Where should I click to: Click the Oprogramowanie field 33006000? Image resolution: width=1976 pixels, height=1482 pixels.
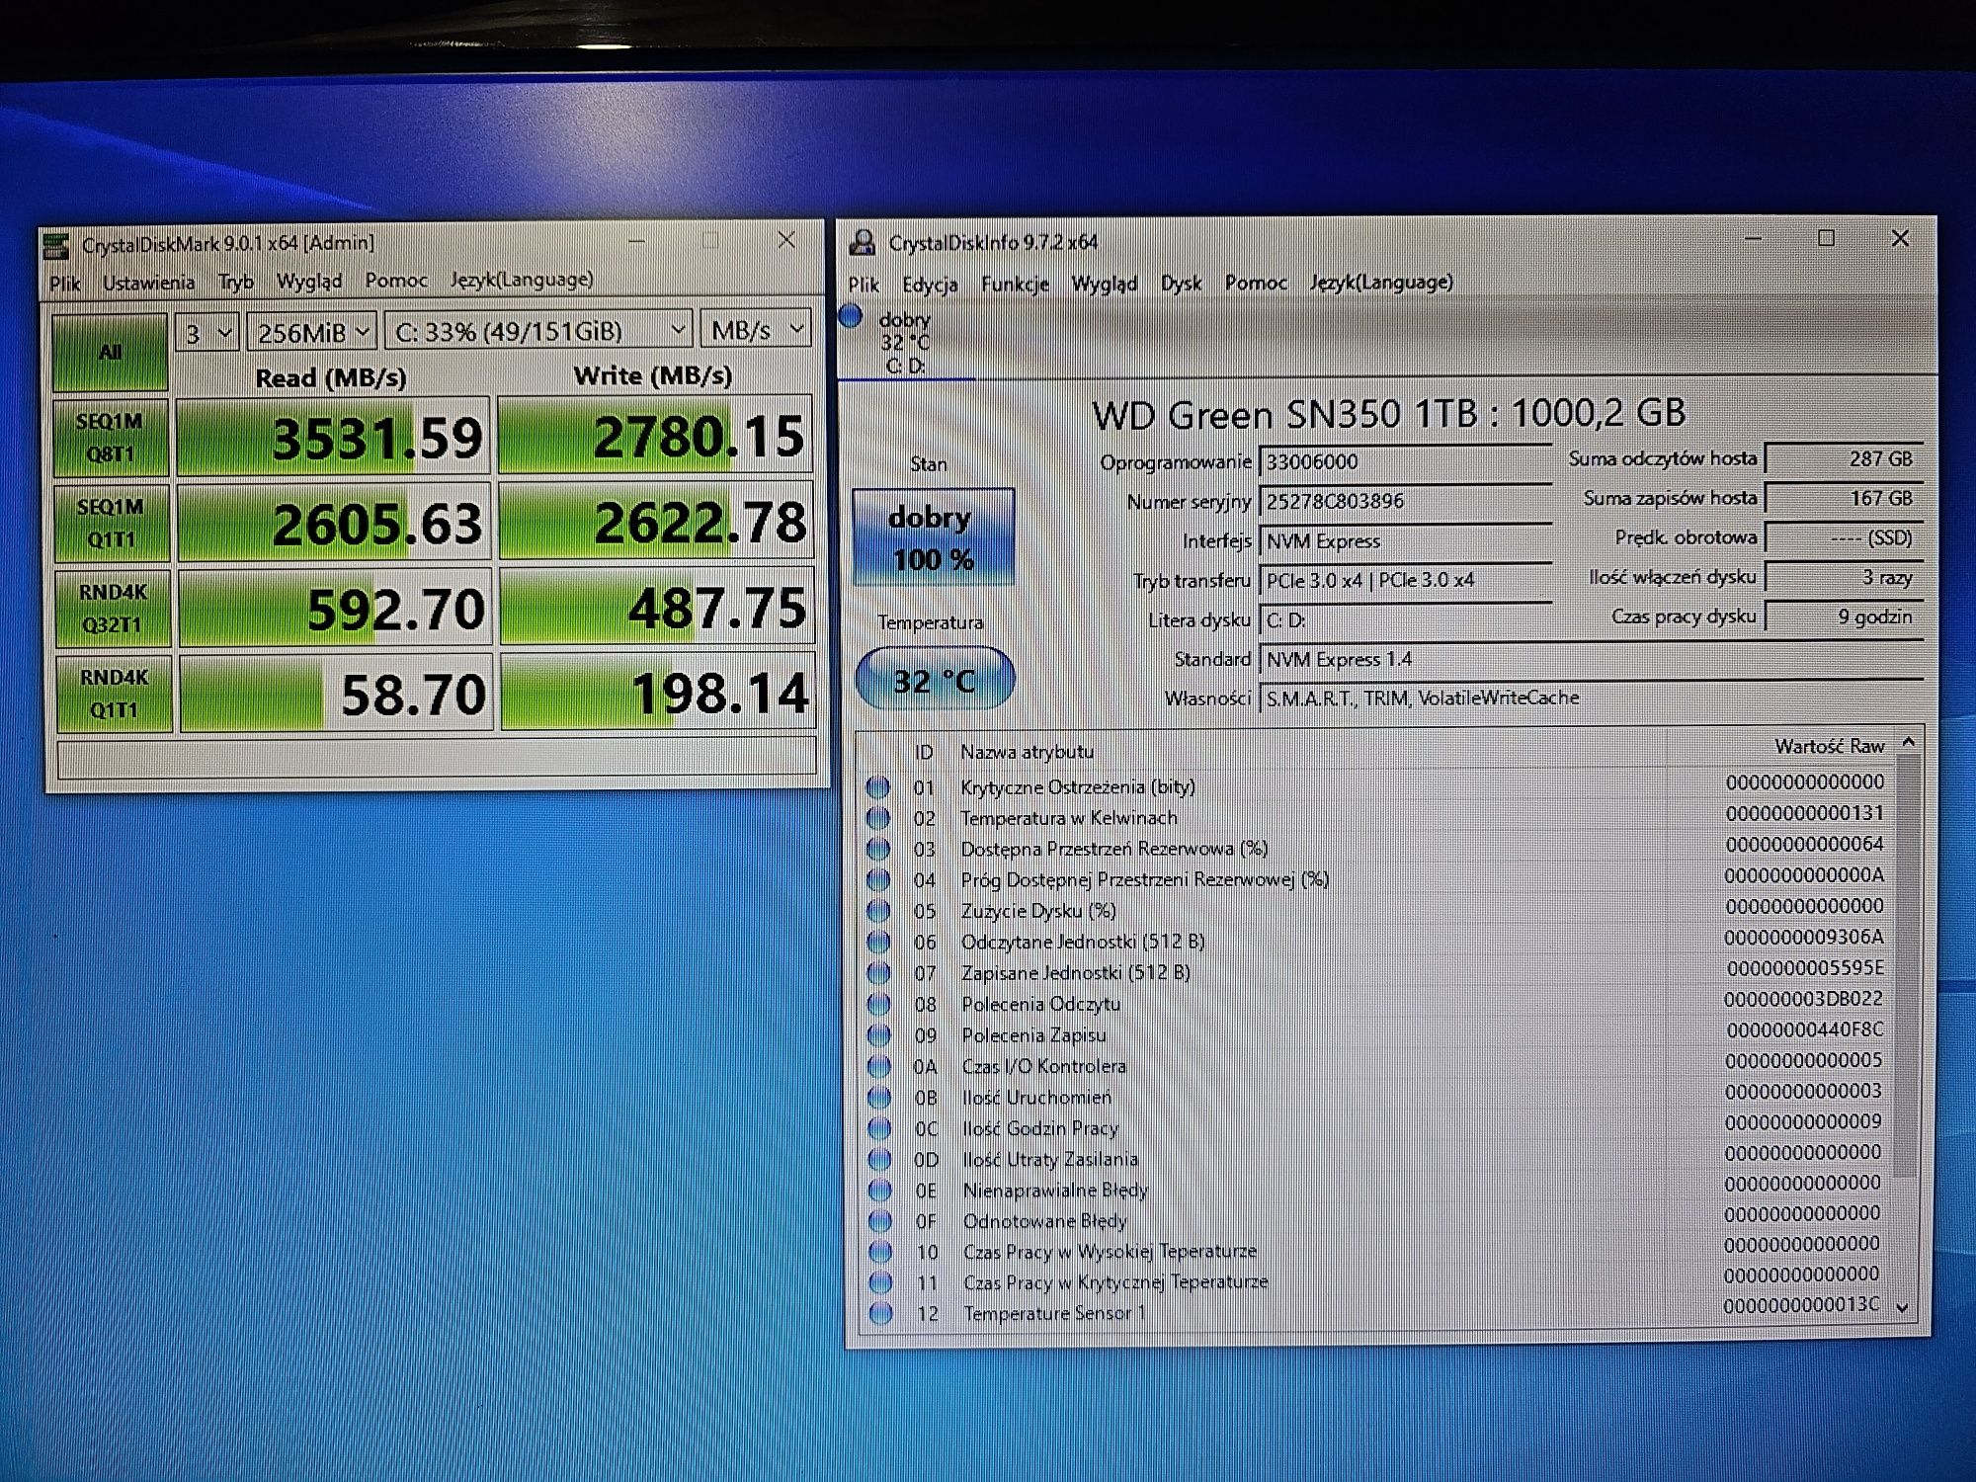pos(1405,462)
